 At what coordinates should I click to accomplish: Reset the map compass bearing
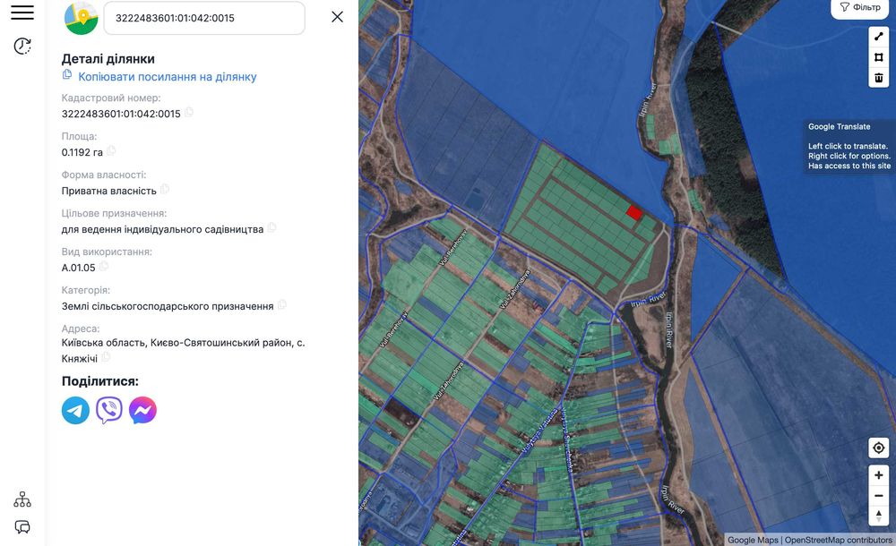tap(879, 516)
